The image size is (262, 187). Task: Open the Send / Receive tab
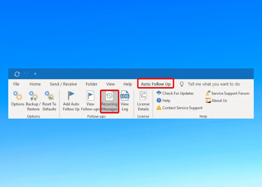[x=63, y=84]
